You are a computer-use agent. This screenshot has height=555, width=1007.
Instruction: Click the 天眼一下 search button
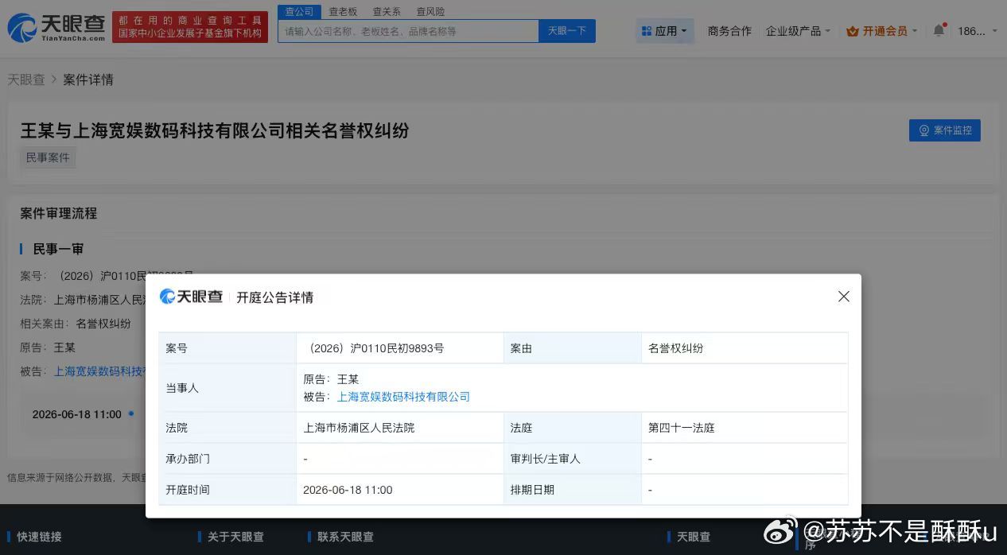coord(567,31)
